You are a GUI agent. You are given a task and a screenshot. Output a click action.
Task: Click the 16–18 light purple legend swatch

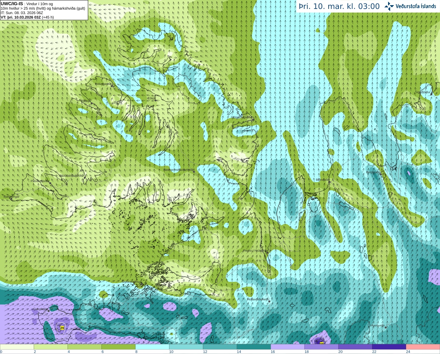coord(288,347)
